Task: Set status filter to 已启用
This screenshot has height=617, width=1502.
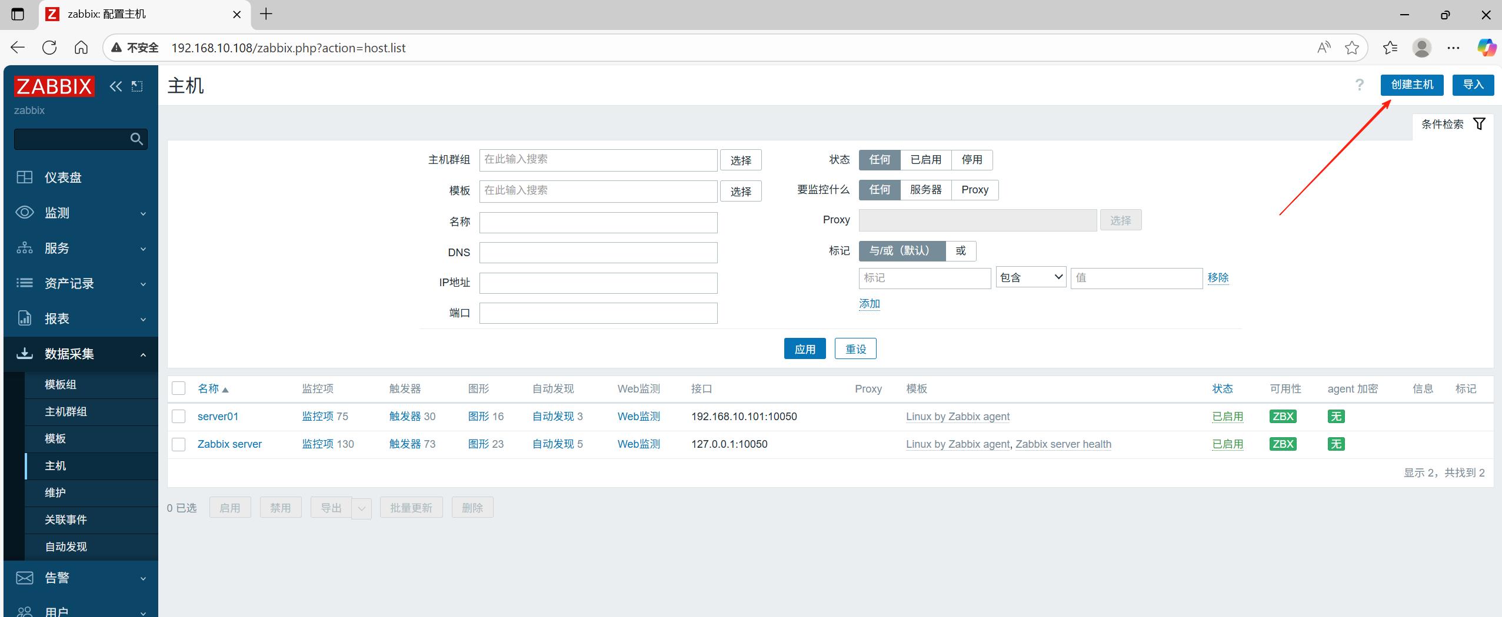Action: coord(925,160)
